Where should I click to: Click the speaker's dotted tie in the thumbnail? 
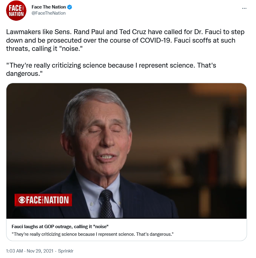tap(107, 204)
